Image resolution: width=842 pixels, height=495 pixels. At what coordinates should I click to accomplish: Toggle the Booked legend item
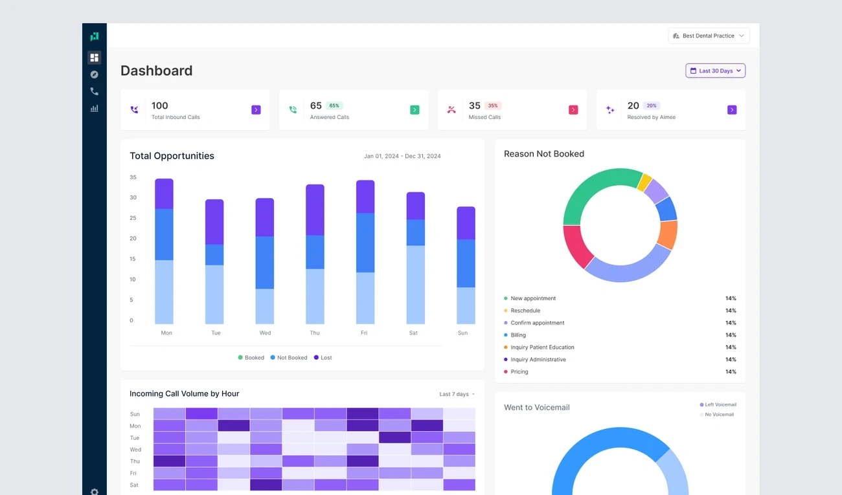251,358
